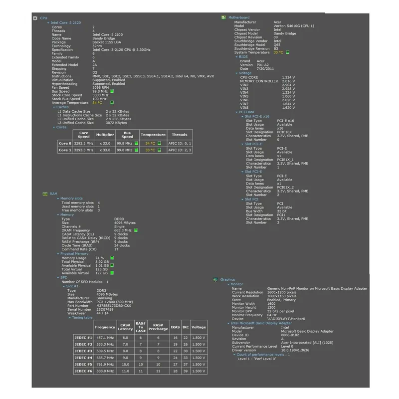Click the RAM section heading
The image size is (399, 399).
pyautogui.click(x=53, y=194)
